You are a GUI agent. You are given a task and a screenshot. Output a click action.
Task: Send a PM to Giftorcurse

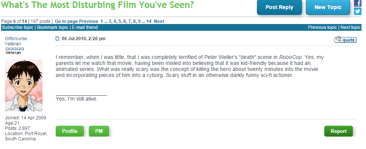[99, 131]
